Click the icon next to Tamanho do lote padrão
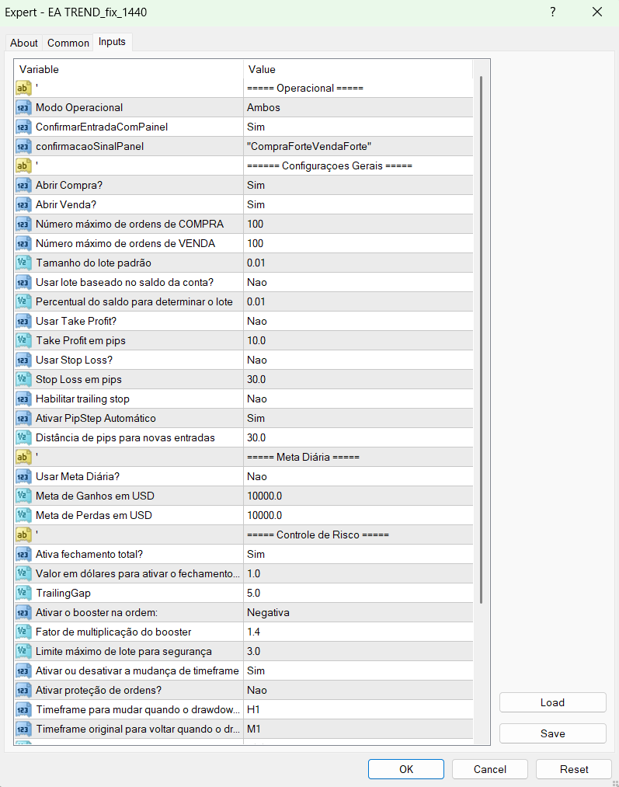This screenshot has height=787, width=619. [23, 263]
